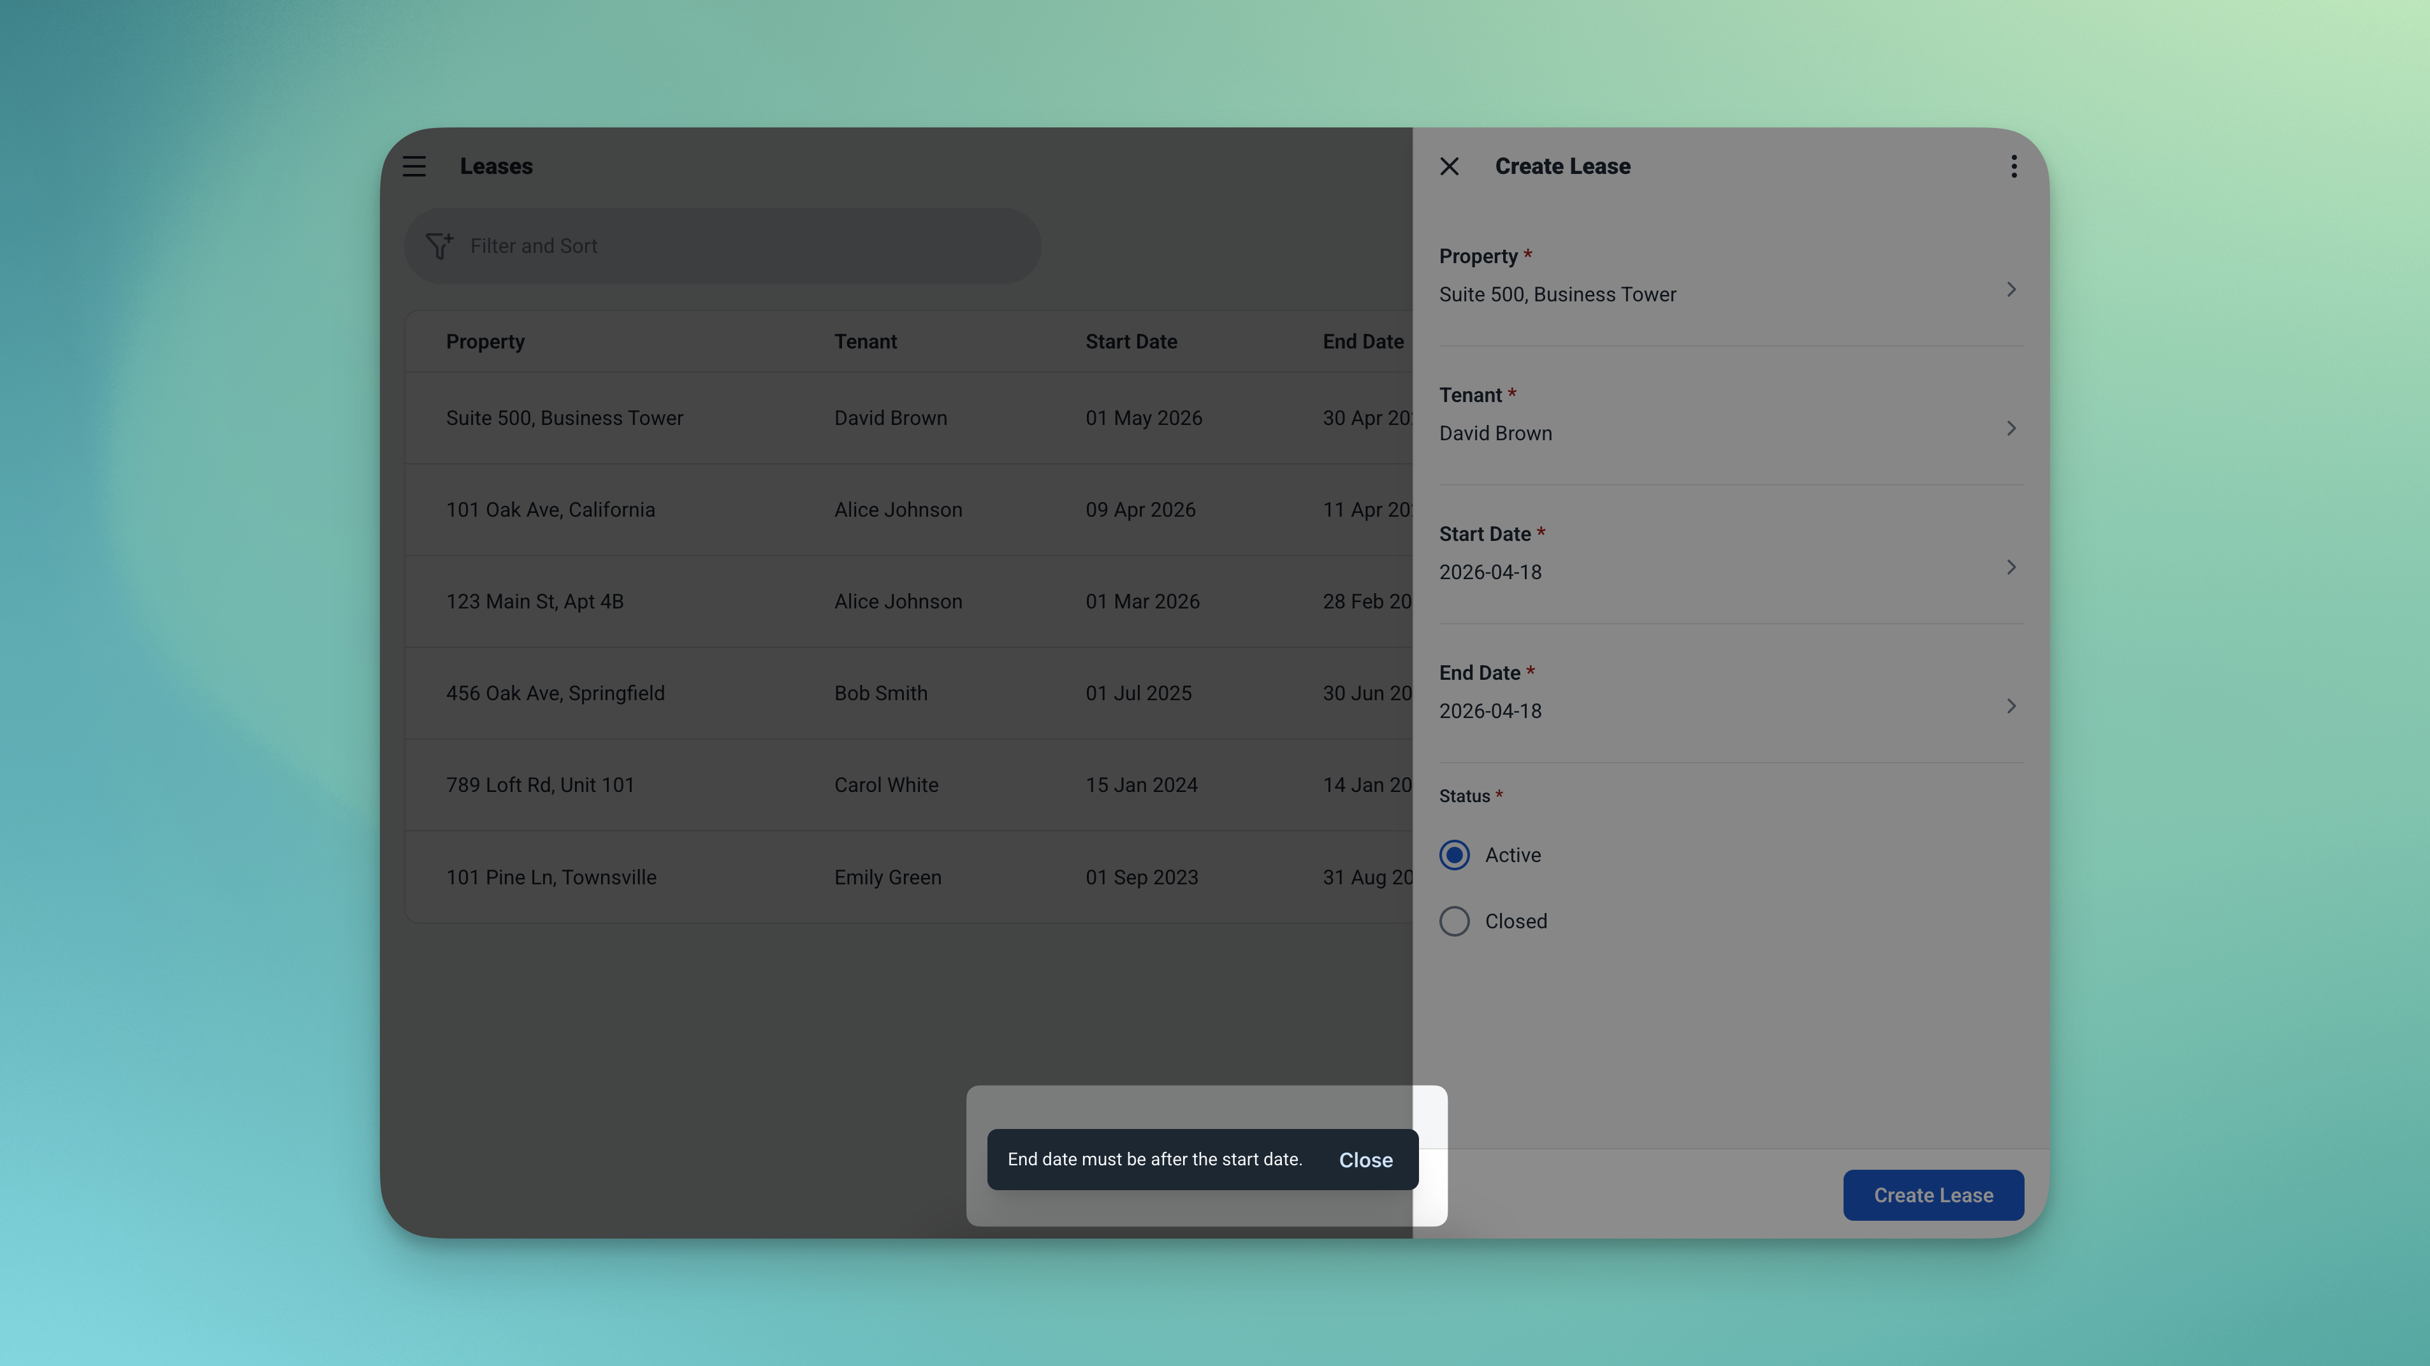
Task: Click the filter funnel icon
Action: click(x=439, y=246)
